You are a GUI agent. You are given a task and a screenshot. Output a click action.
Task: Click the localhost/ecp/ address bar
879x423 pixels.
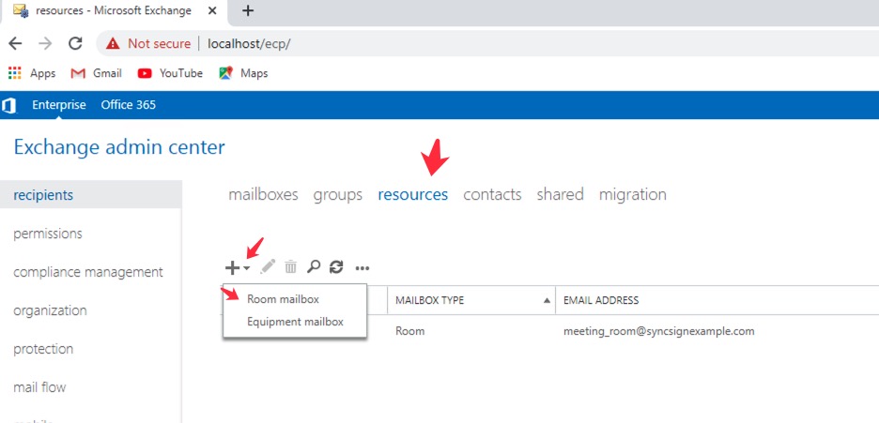pos(249,44)
